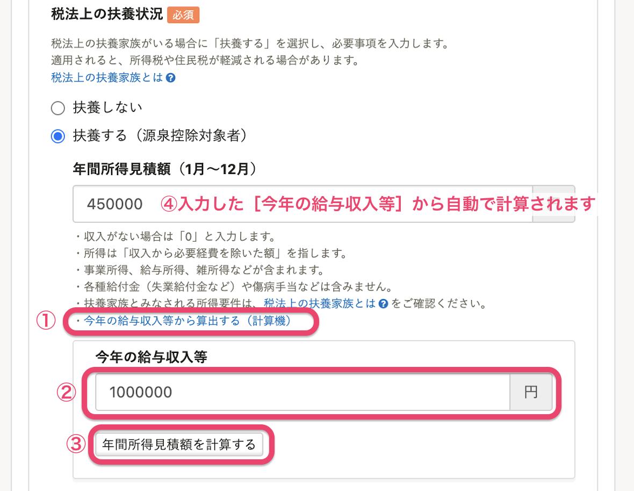Click circled number ① annotation marker
Viewport: 634px width, 491px height.
tap(46, 321)
